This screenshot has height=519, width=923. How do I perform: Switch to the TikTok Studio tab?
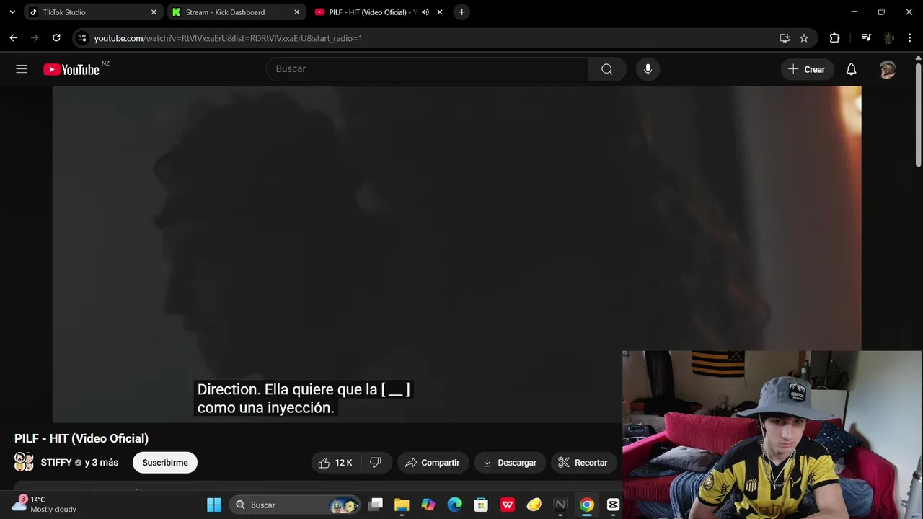click(x=92, y=12)
